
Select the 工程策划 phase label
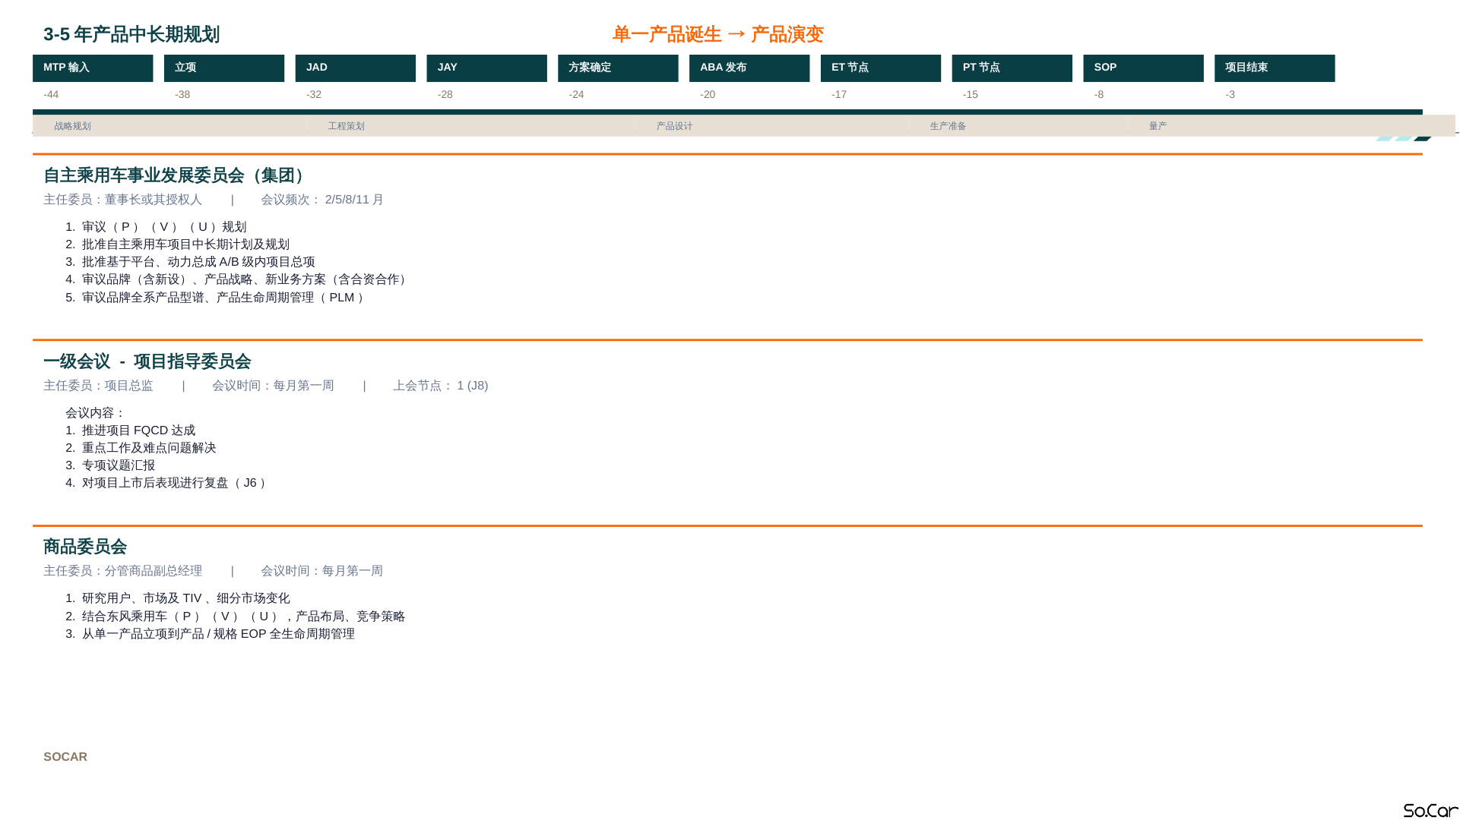click(x=347, y=126)
